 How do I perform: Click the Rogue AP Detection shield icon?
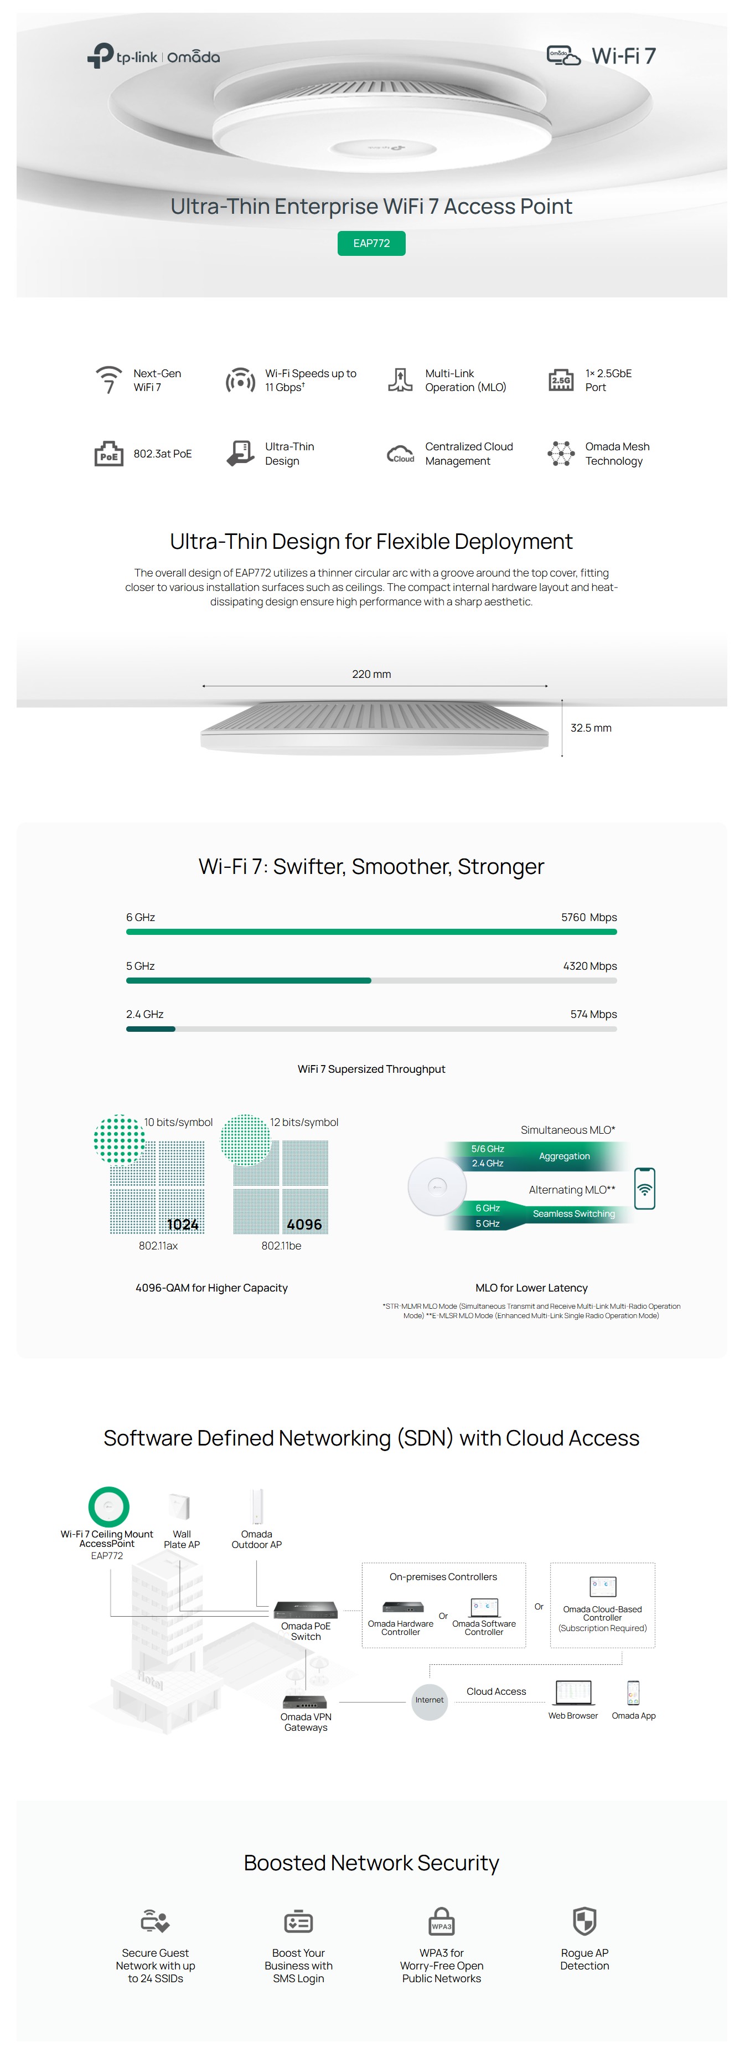coord(585,1921)
